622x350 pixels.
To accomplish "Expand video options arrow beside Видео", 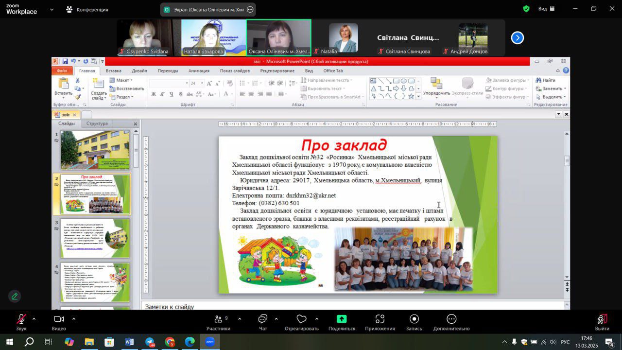I will (74, 319).
